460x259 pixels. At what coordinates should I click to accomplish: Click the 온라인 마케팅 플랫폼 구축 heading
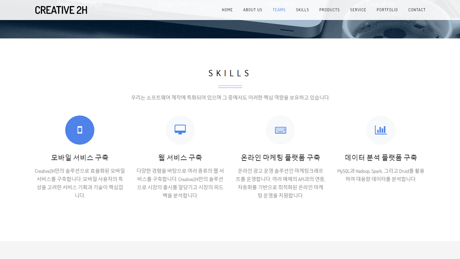pos(280,157)
